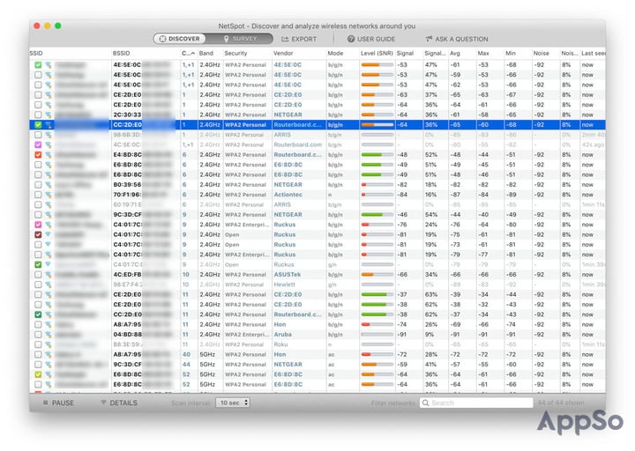Uncheck the green checkbox on the selected CC:2D:E0 row
The image size is (635, 451).
(x=38, y=125)
